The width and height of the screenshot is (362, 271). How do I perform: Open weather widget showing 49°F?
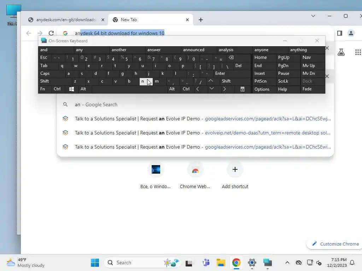[x=25, y=263]
